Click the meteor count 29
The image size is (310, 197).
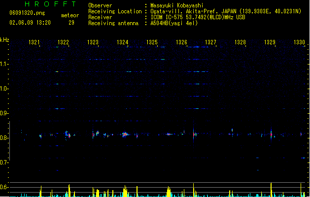pos(71,23)
